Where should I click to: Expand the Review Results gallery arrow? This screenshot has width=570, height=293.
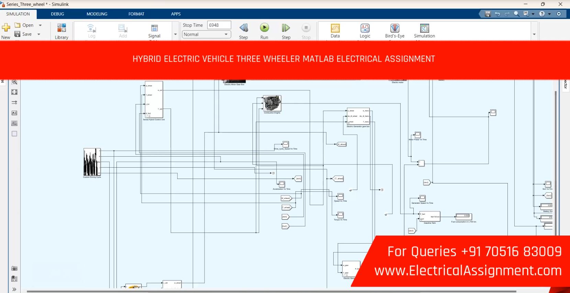point(534,34)
